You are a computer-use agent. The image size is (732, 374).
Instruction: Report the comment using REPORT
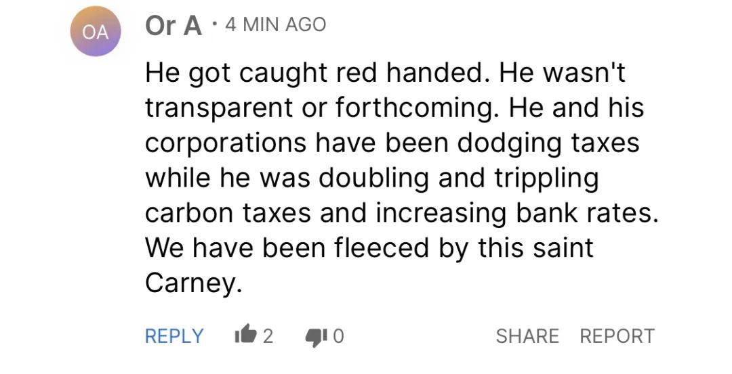click(617, 336)
